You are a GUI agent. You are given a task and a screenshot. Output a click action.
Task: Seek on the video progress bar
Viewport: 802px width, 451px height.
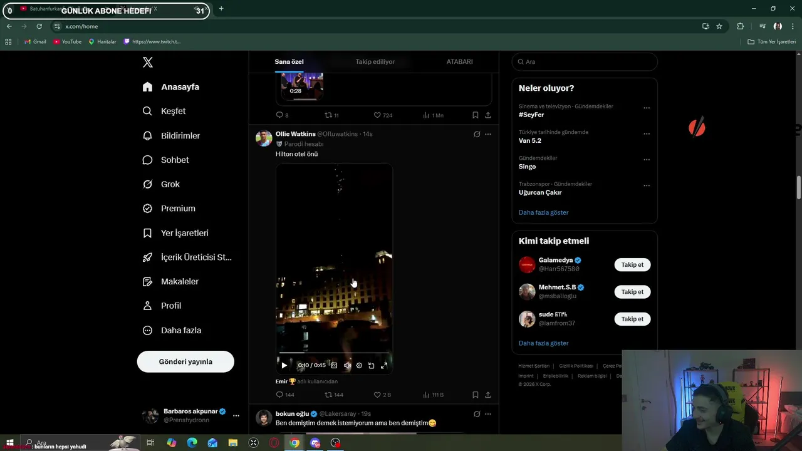(x=334, y=353)
